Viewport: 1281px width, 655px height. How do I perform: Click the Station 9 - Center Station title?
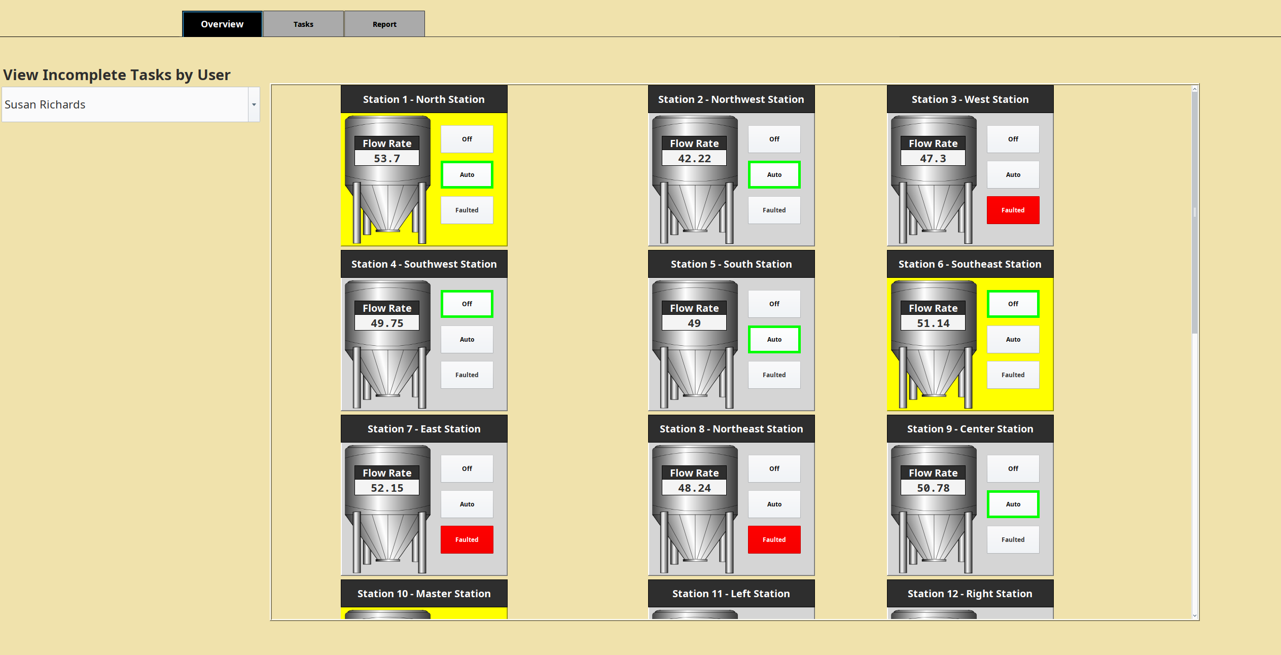tap(970, 428)
